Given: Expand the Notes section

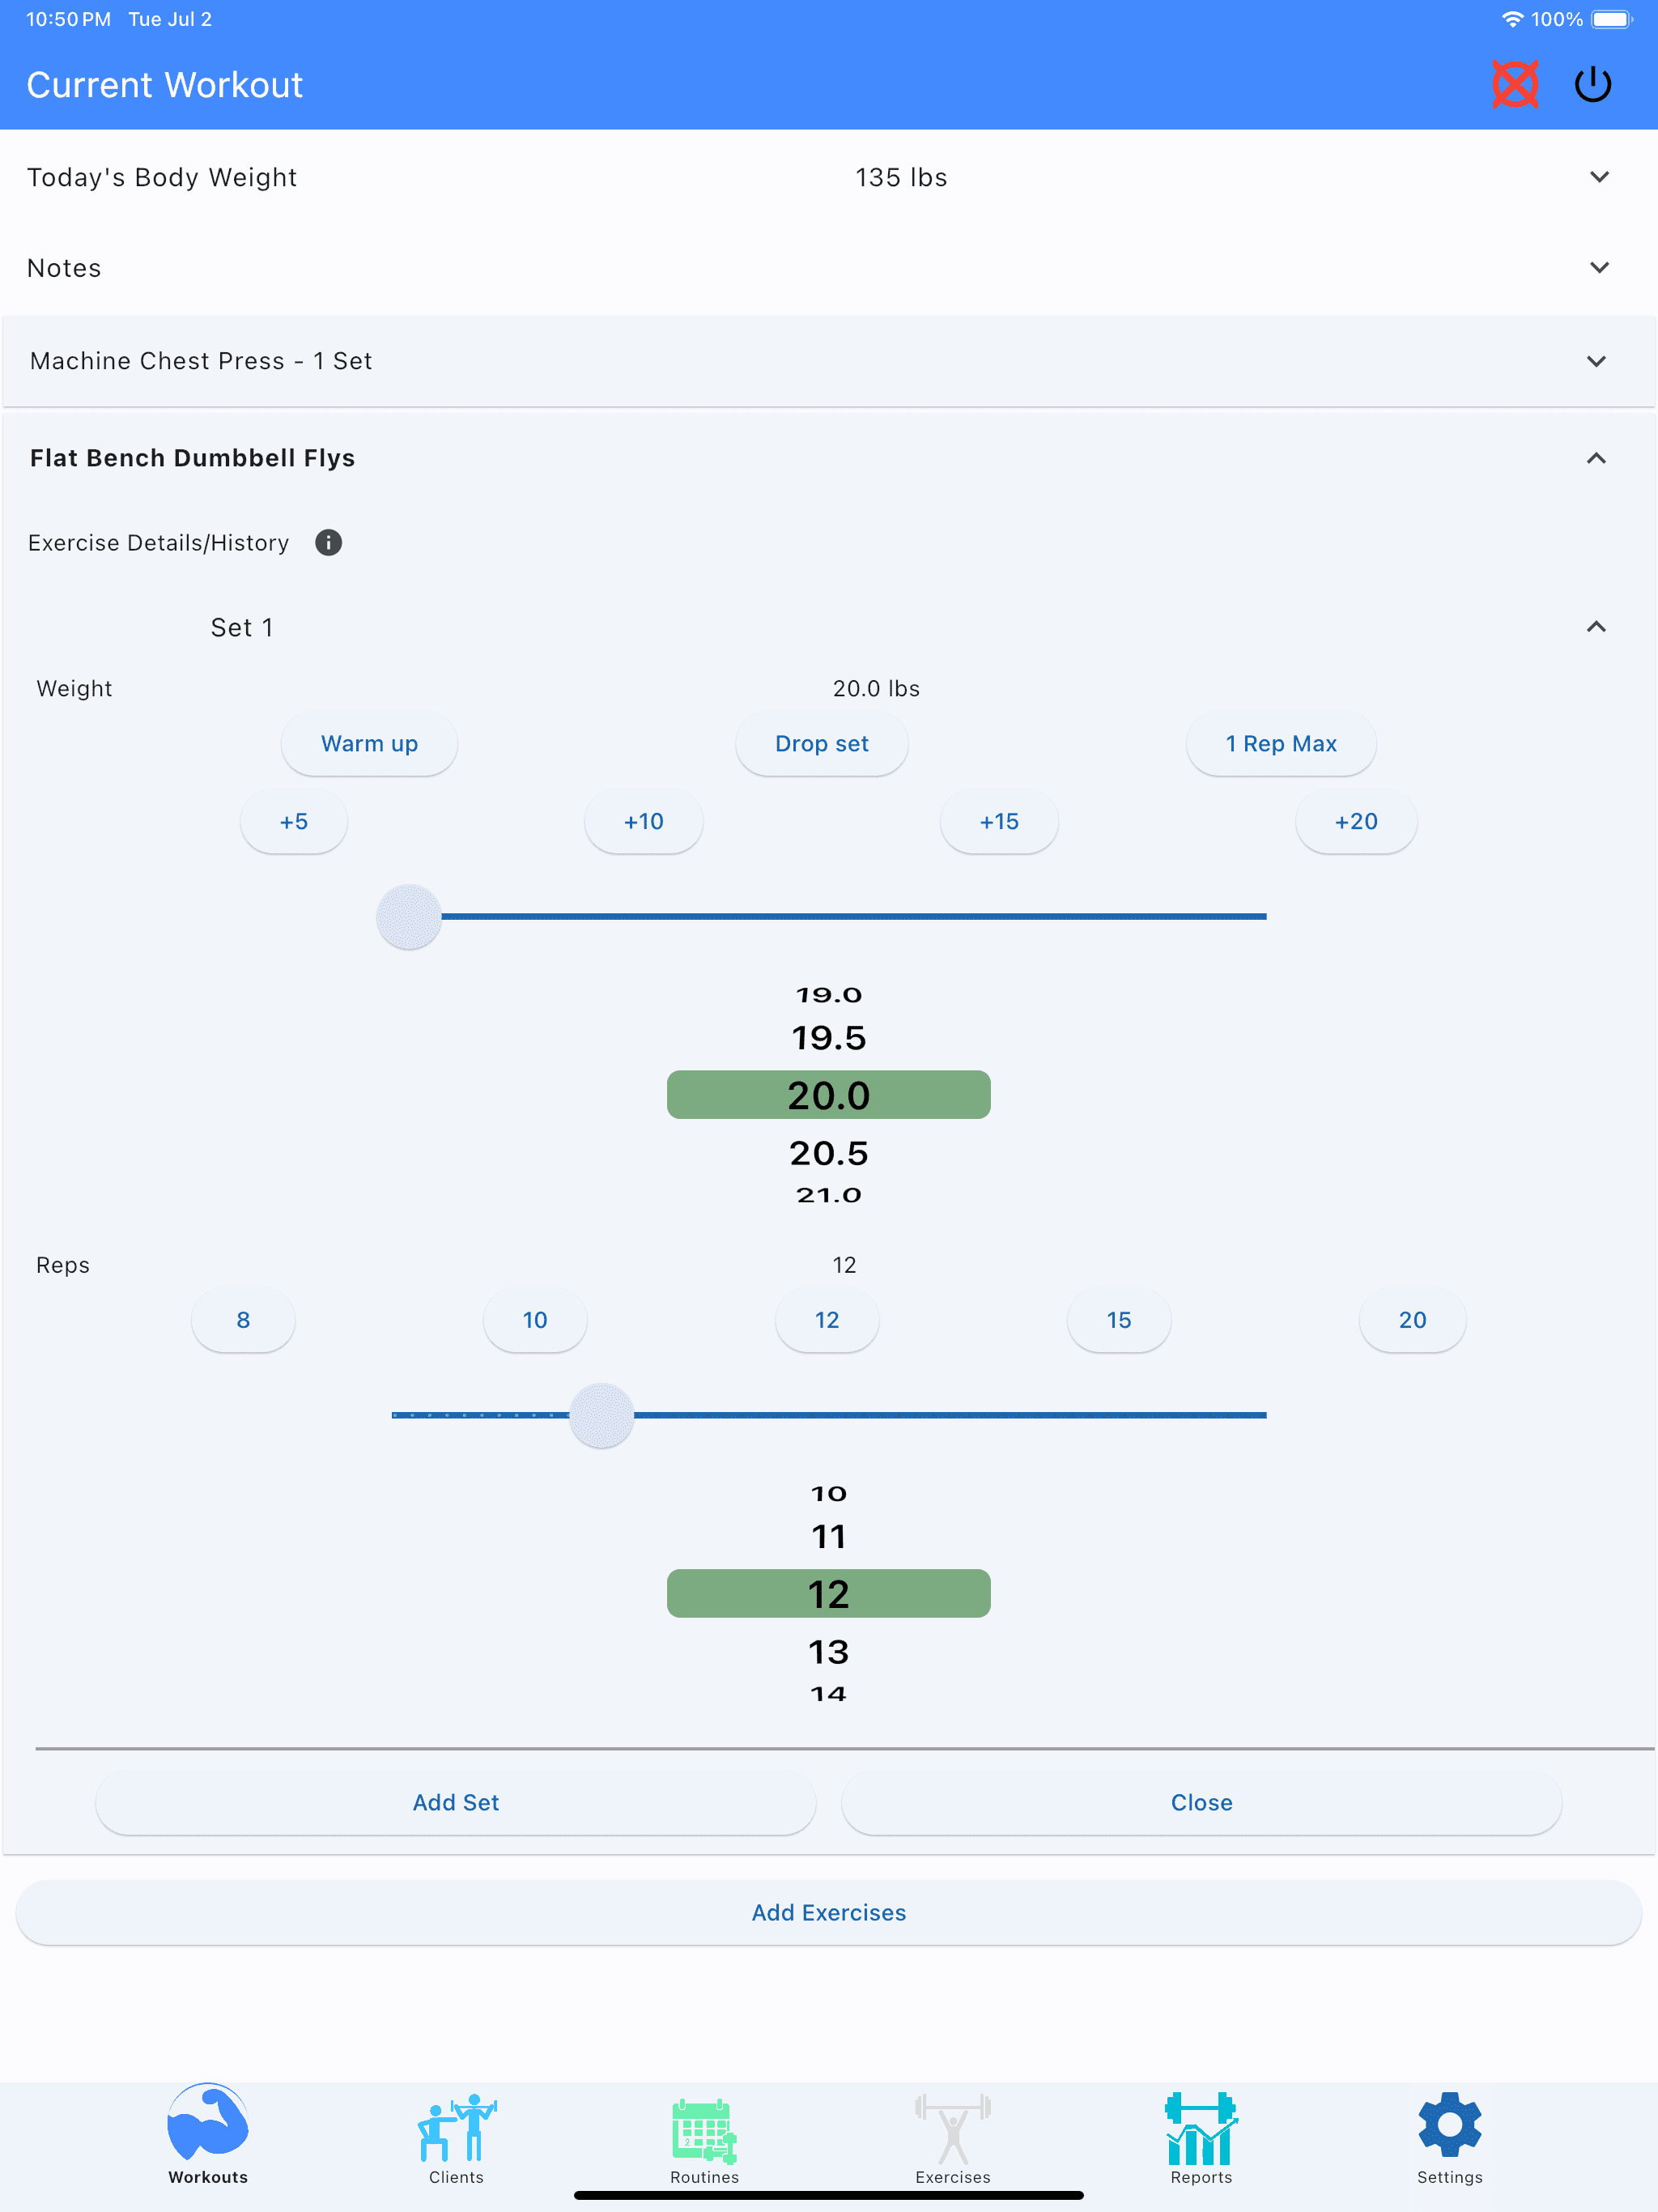Looking at the screenshot, I should pos(829,268).
